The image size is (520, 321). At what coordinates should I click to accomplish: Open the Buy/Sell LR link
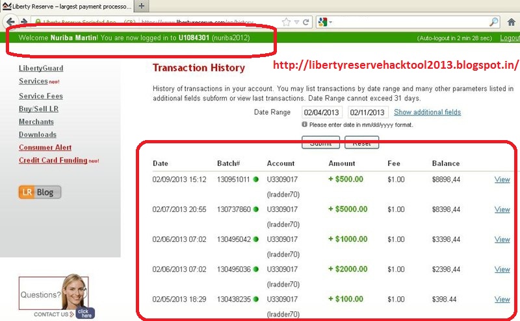pyautogui.click(x=38, y=109)
